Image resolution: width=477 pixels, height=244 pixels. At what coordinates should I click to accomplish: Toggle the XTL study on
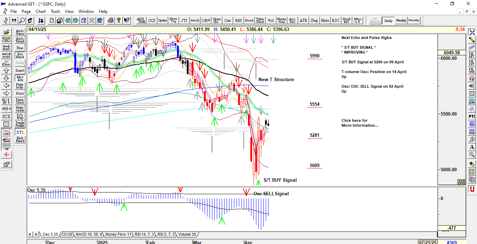[20, 132]
